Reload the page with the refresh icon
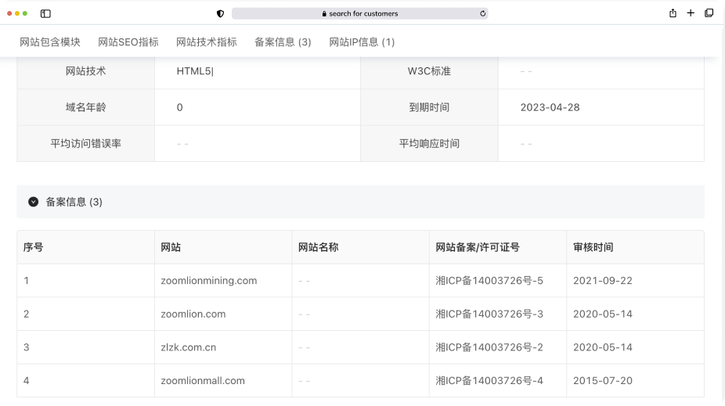This screenshot has height=406, width=725. click(482, 13)
